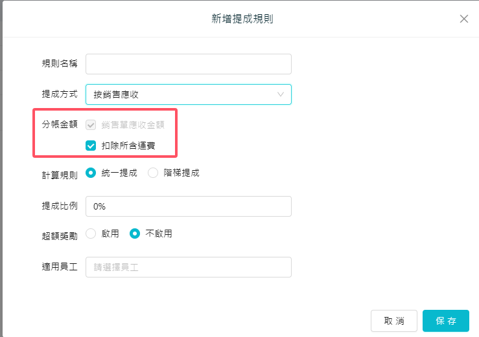Image resolution: width=479 pixels, height=337 pixels.
Task: Click the 提成方式 field label
Action: 59,94
